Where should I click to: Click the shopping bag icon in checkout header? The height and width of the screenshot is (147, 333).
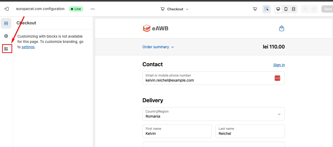(282, 28)
